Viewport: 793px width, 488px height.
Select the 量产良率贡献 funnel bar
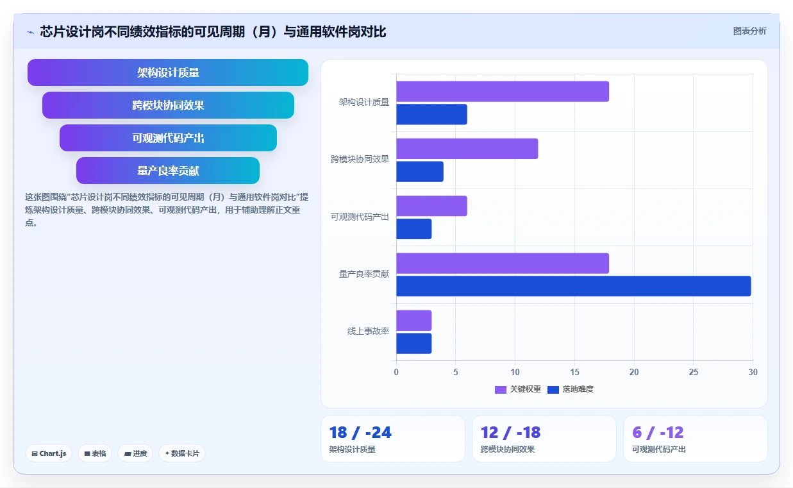click(x=168, y=171)
